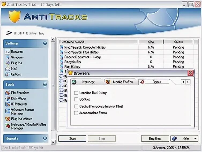Launch IE Protector tool icon
This screenshot has width=202, height=152.
coord(8,104)
